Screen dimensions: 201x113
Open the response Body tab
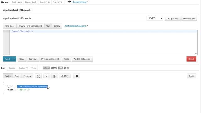(x=3, y=68)
